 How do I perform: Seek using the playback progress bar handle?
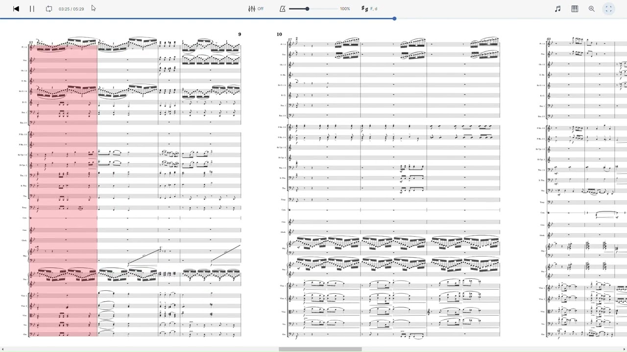tap(394, 19)
